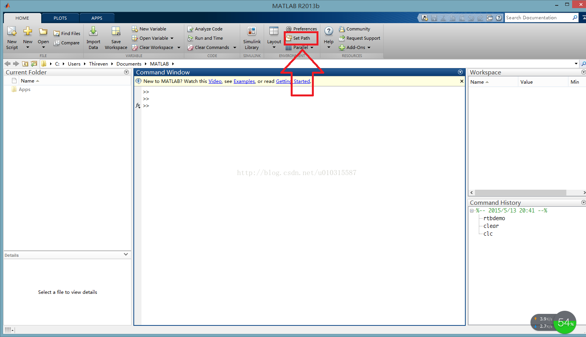Viewport: 586px width, 337px height.
Task: Switch to the APPS tab
Action: (x=97, y=18)
